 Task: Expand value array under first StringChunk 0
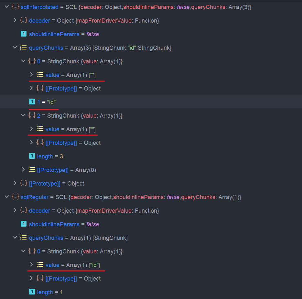(31, 75)
